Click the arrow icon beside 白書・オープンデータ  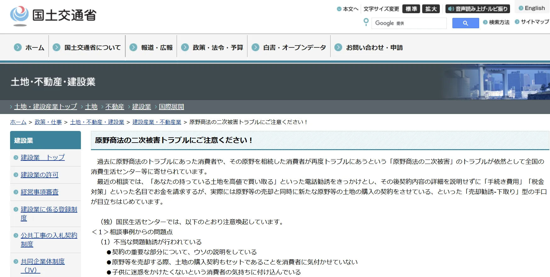tap(256, 47)
